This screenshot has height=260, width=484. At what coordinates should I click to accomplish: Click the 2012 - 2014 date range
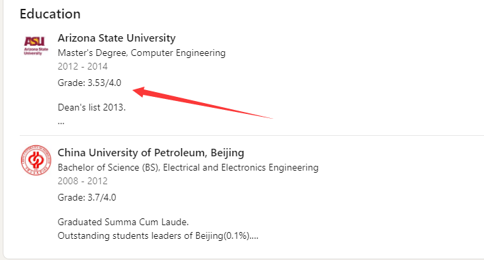pyautogui.click(x=82, y=66)
